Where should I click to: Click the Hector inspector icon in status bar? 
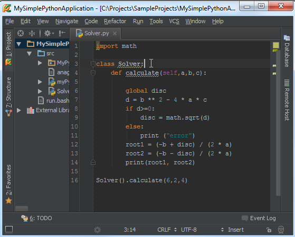coord(281,230)
